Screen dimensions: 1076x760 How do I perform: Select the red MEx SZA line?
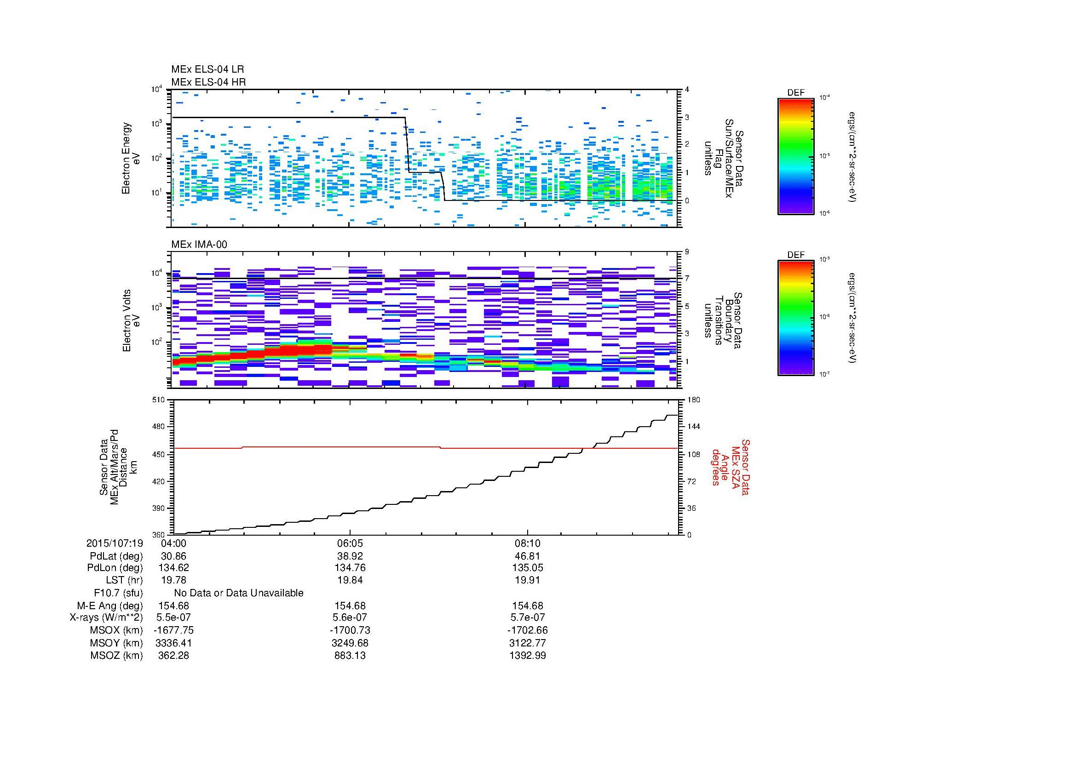coord(426,448)
